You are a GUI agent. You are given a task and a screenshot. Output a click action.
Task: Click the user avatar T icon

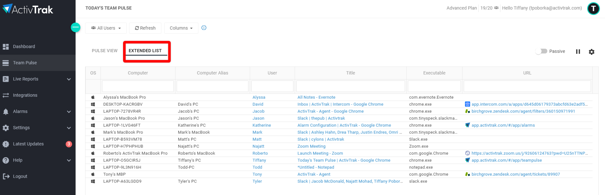pyautogui.click(x=594, y=9)
